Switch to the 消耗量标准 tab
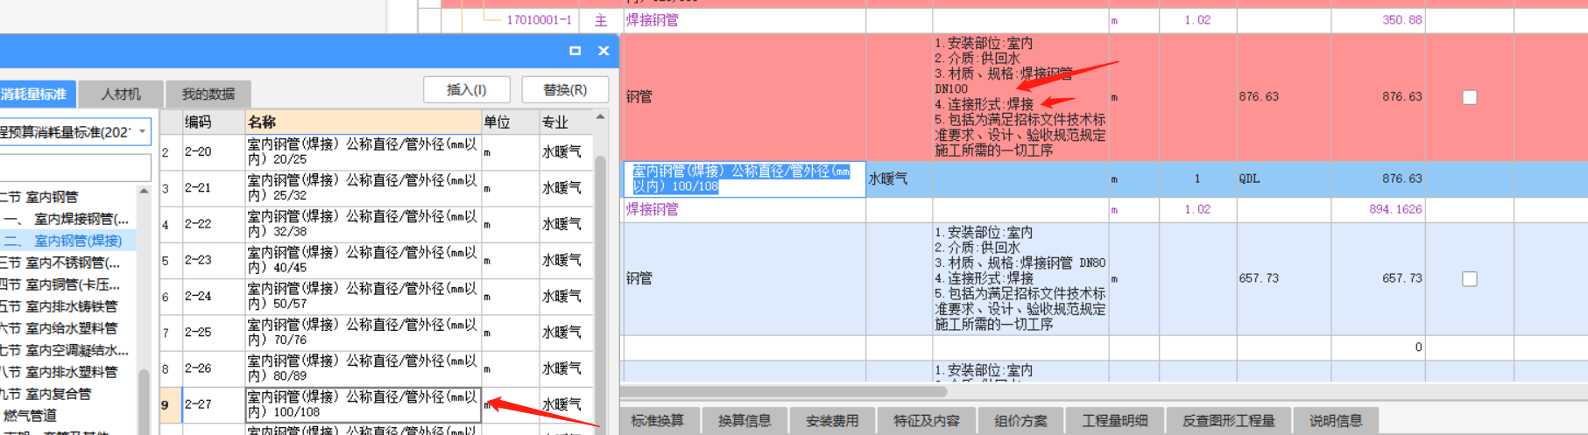Image resolution: width=1588 pixels, height=435 pixels. click(37, 94)
